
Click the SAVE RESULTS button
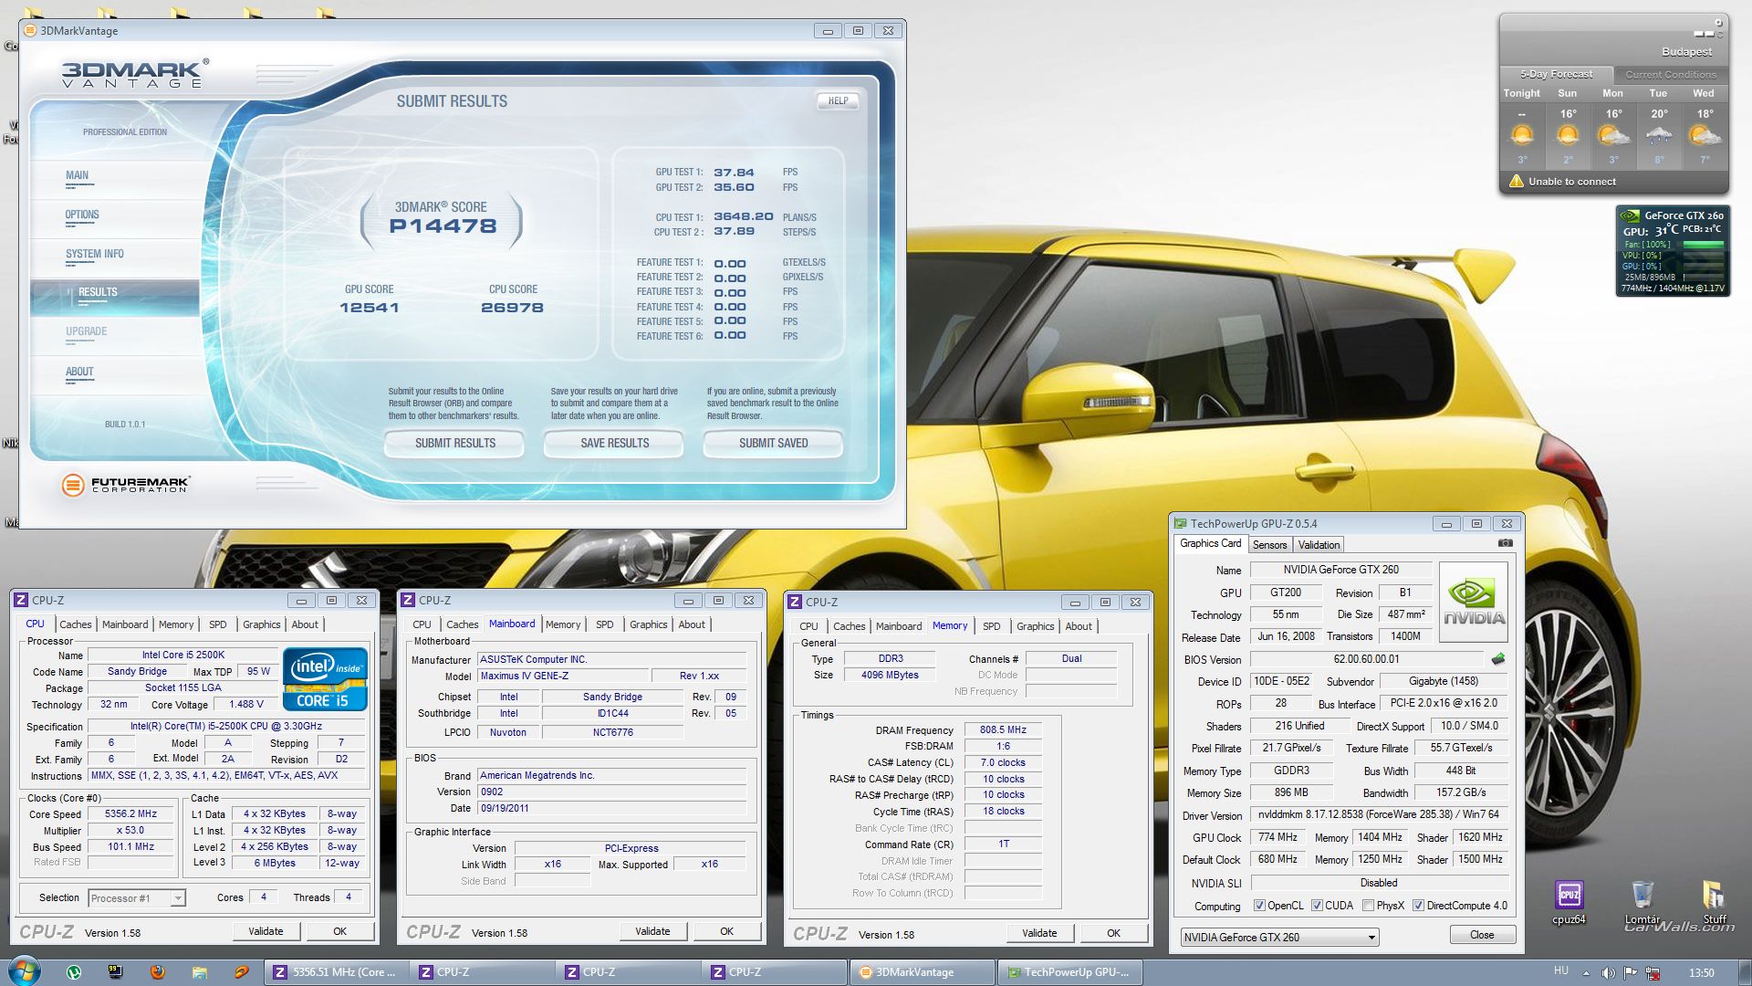[614, 444]
